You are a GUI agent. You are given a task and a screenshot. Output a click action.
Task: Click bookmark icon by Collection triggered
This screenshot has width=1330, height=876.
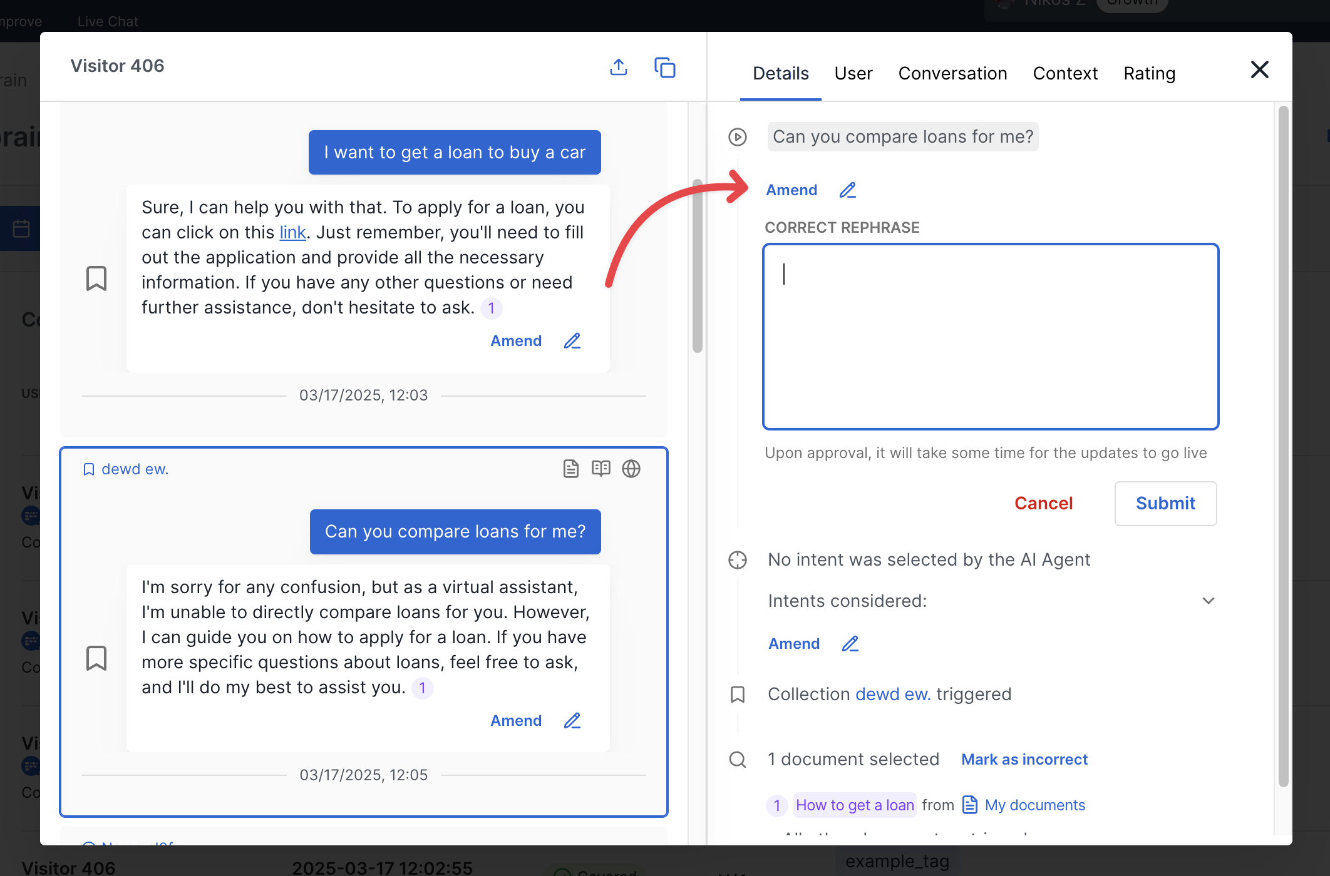click(738, 695)
